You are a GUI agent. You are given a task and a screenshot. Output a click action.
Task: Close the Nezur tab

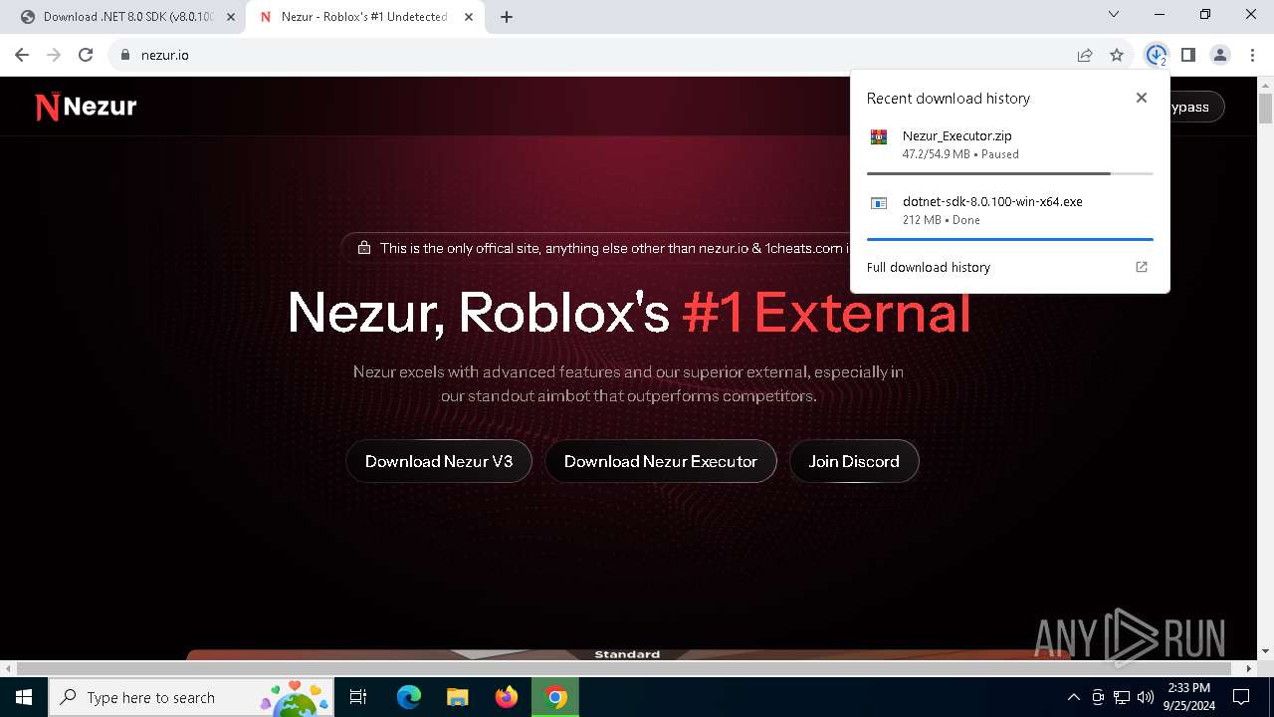tap(468, 17)
